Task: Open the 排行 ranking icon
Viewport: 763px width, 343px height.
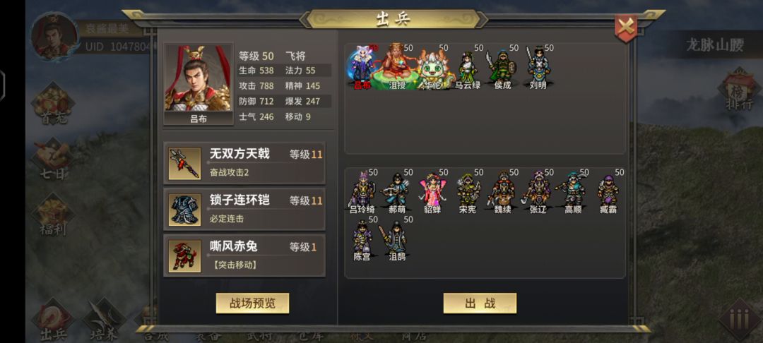Action: (739, 90)
